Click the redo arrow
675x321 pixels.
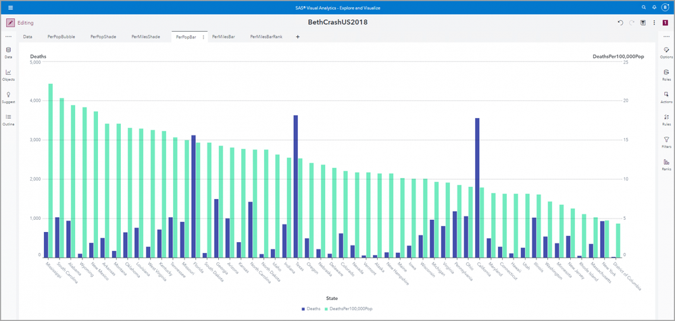point(632,23)
